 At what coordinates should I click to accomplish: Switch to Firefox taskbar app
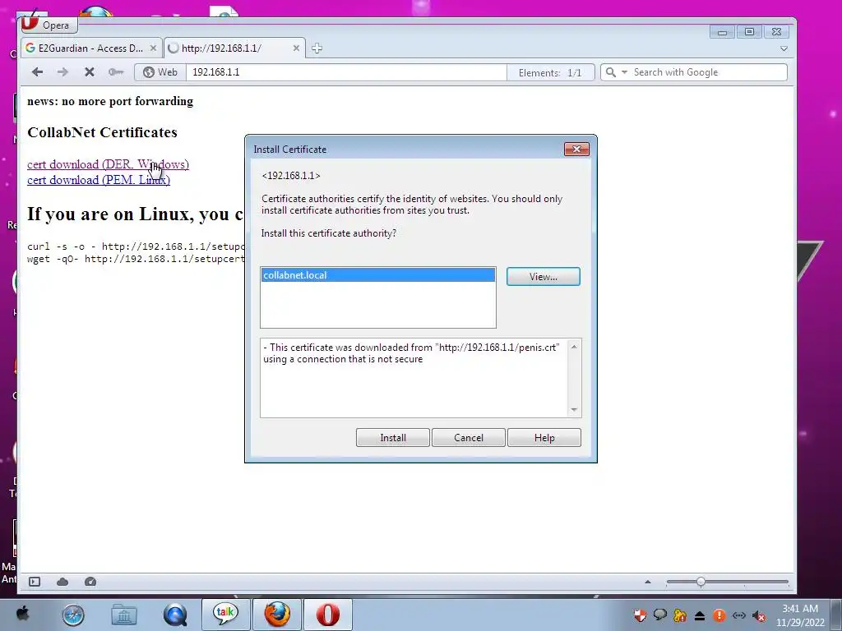pyautogui.click(x=277, y=615)
